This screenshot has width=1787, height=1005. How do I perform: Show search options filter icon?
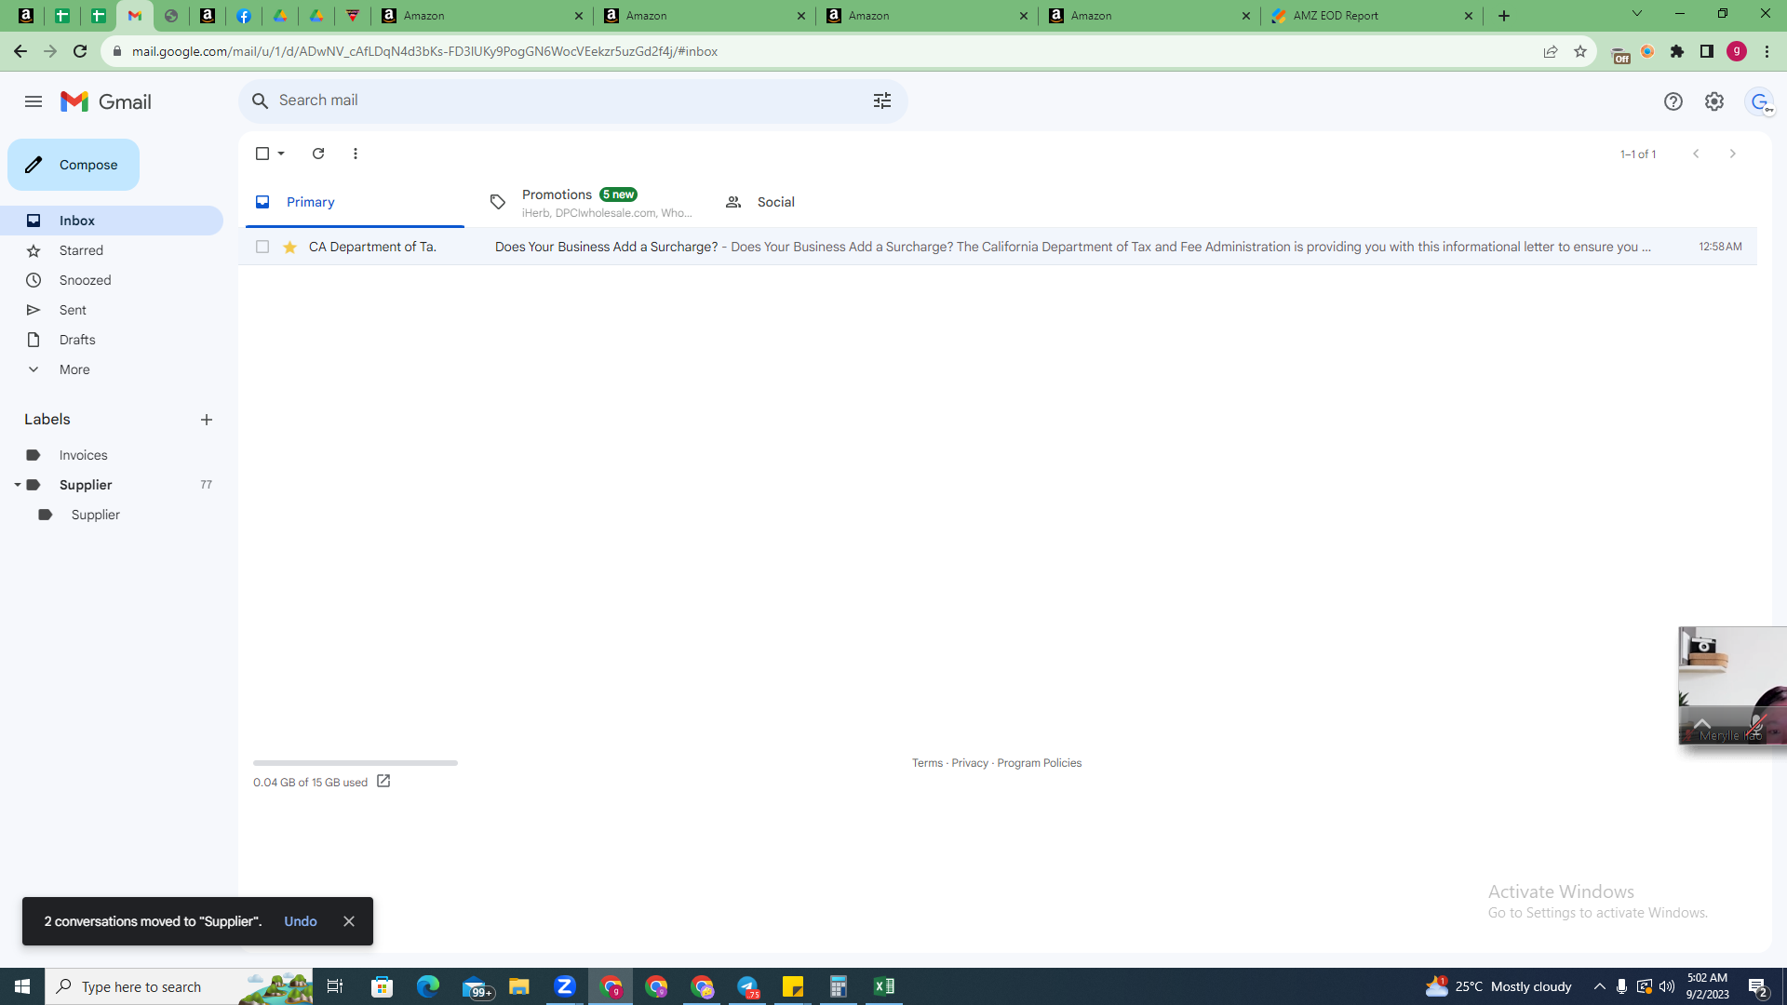882,100
